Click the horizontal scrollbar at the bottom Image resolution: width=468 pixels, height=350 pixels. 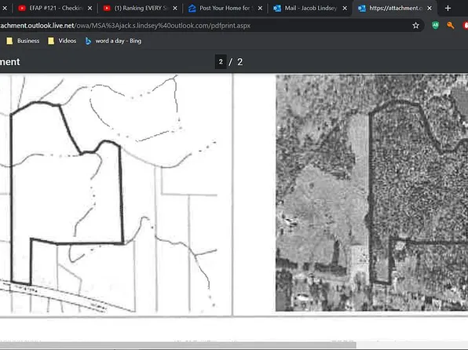(x=178, y=345)
